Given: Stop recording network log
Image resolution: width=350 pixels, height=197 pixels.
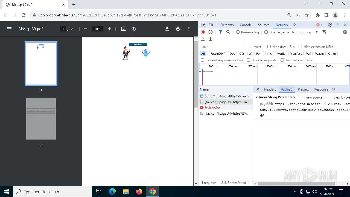Looking at the screenshot, I should tap(203, 32).
